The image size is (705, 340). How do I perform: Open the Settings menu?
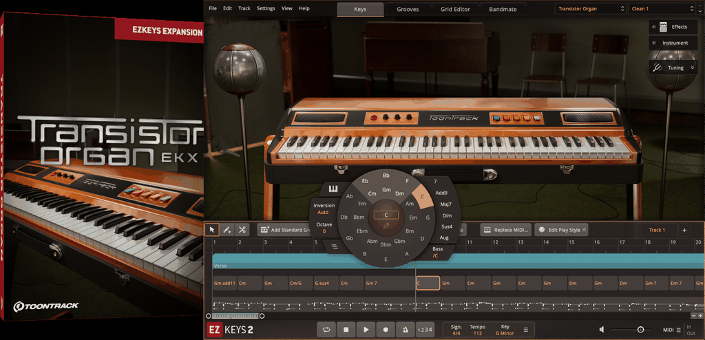click(265, 8)
